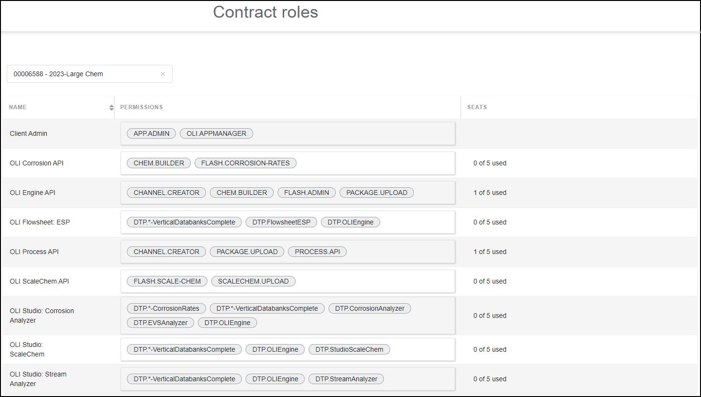Select the DTP.StreamAnalyzer permission tag
Viewport: 701px width, 397px height.
346,379
